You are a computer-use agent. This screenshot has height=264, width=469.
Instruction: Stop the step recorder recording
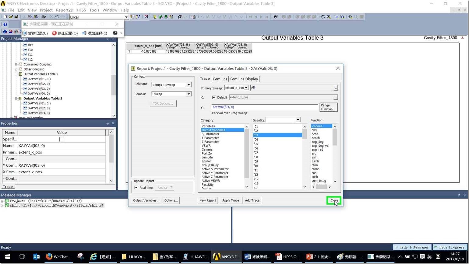[65, 33]
